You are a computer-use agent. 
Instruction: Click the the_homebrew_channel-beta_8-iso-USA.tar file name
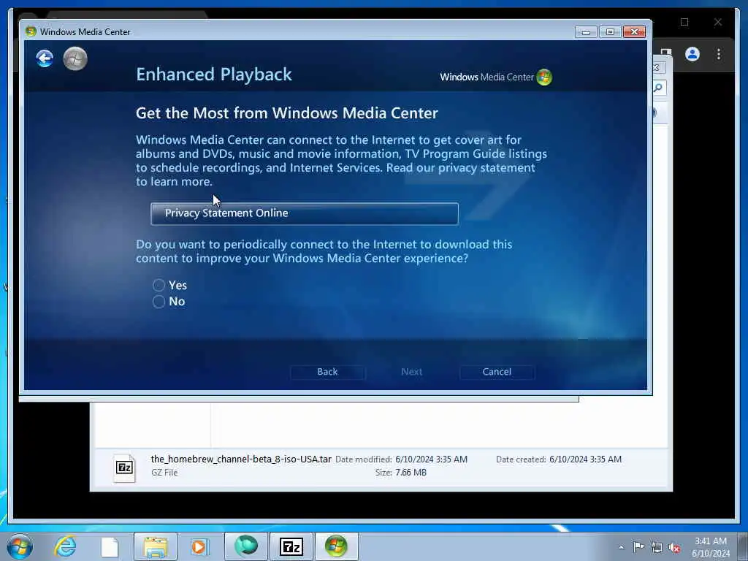point(241,459)
